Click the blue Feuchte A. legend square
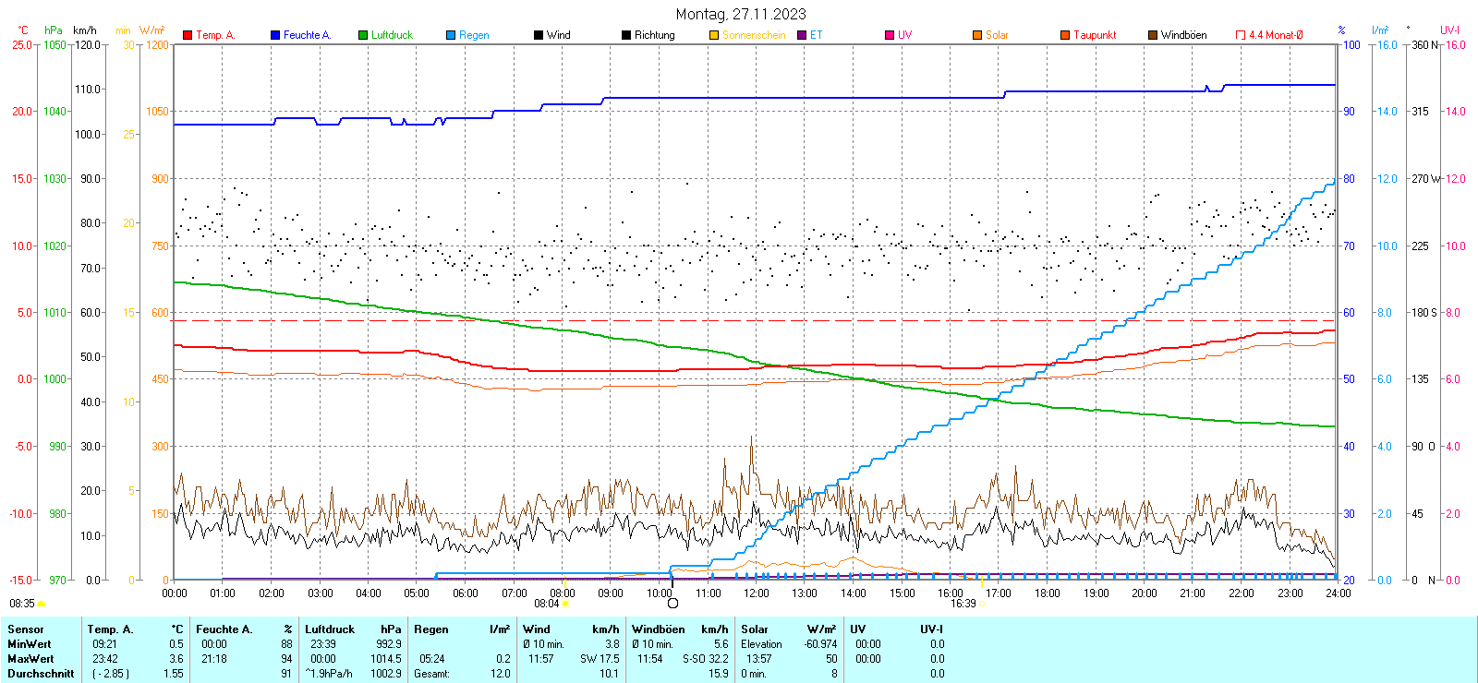 (x=275, y=35)
